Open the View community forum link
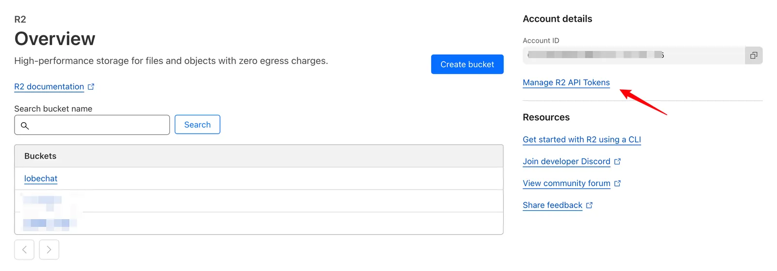 566,183
